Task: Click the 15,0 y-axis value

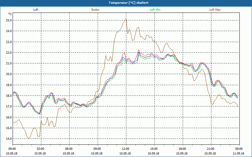Action: tap(9, 128)
